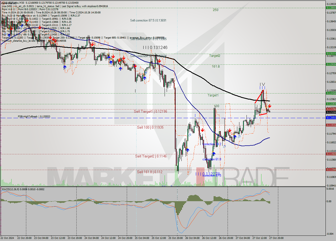Click the 'I V' wave label
336x241 pixels.
tap(262, 84)
